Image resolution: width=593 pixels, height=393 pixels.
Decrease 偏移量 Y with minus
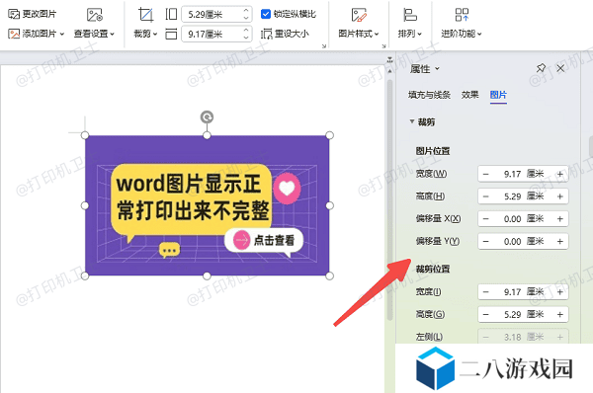(x=486, y=242)
